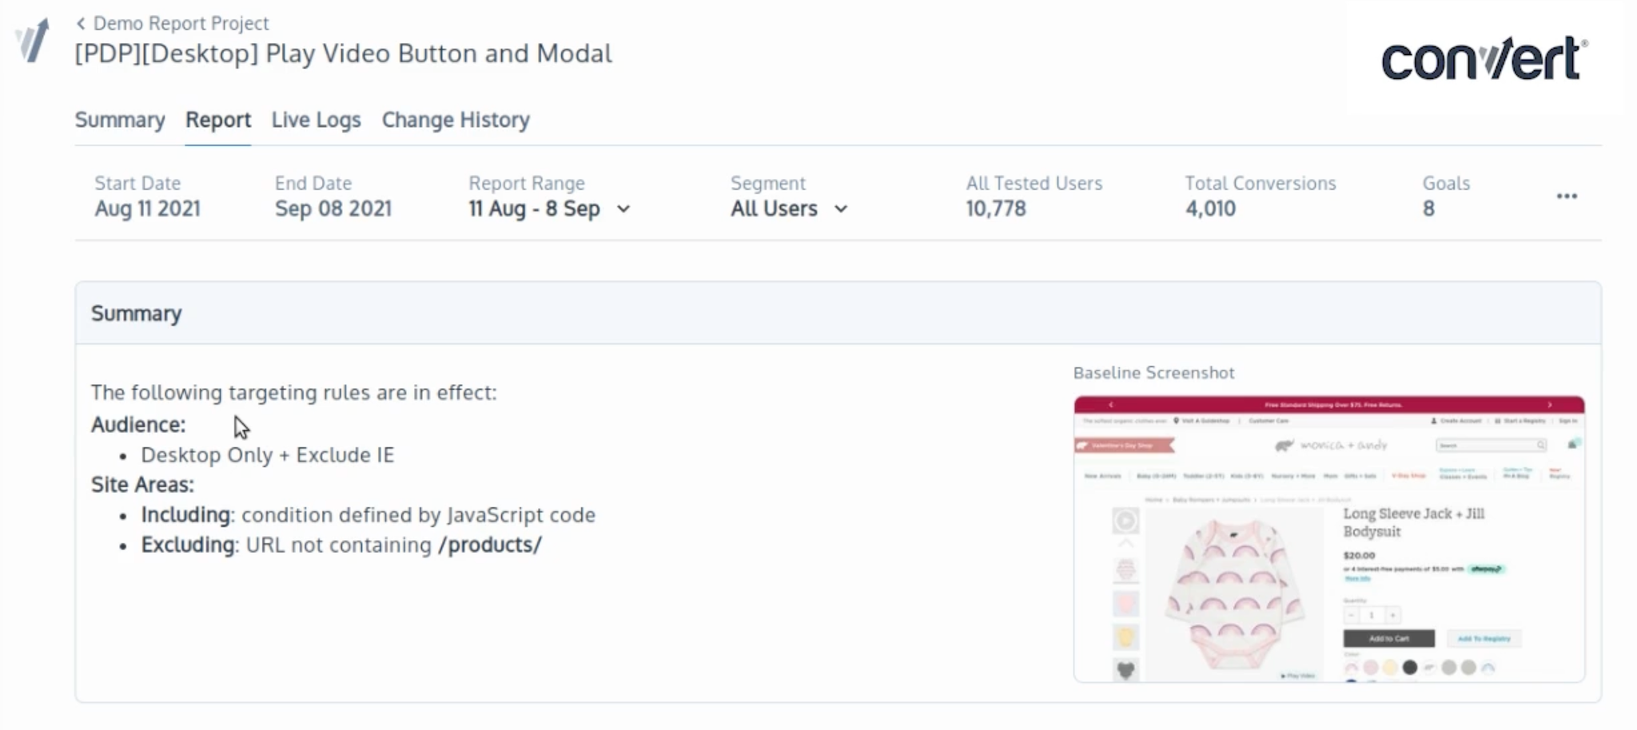Image resolution: width=1637 pixels, height=730 pixels.
Task: Click the /products/ URL text
Action: (490, 545)
